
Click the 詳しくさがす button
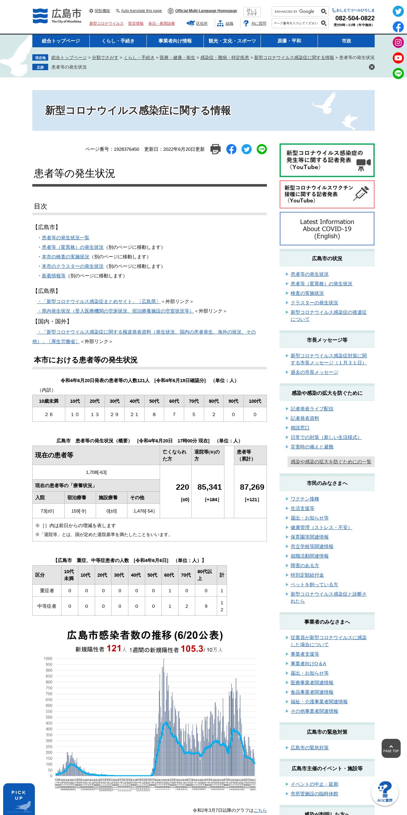pos(252,12)
